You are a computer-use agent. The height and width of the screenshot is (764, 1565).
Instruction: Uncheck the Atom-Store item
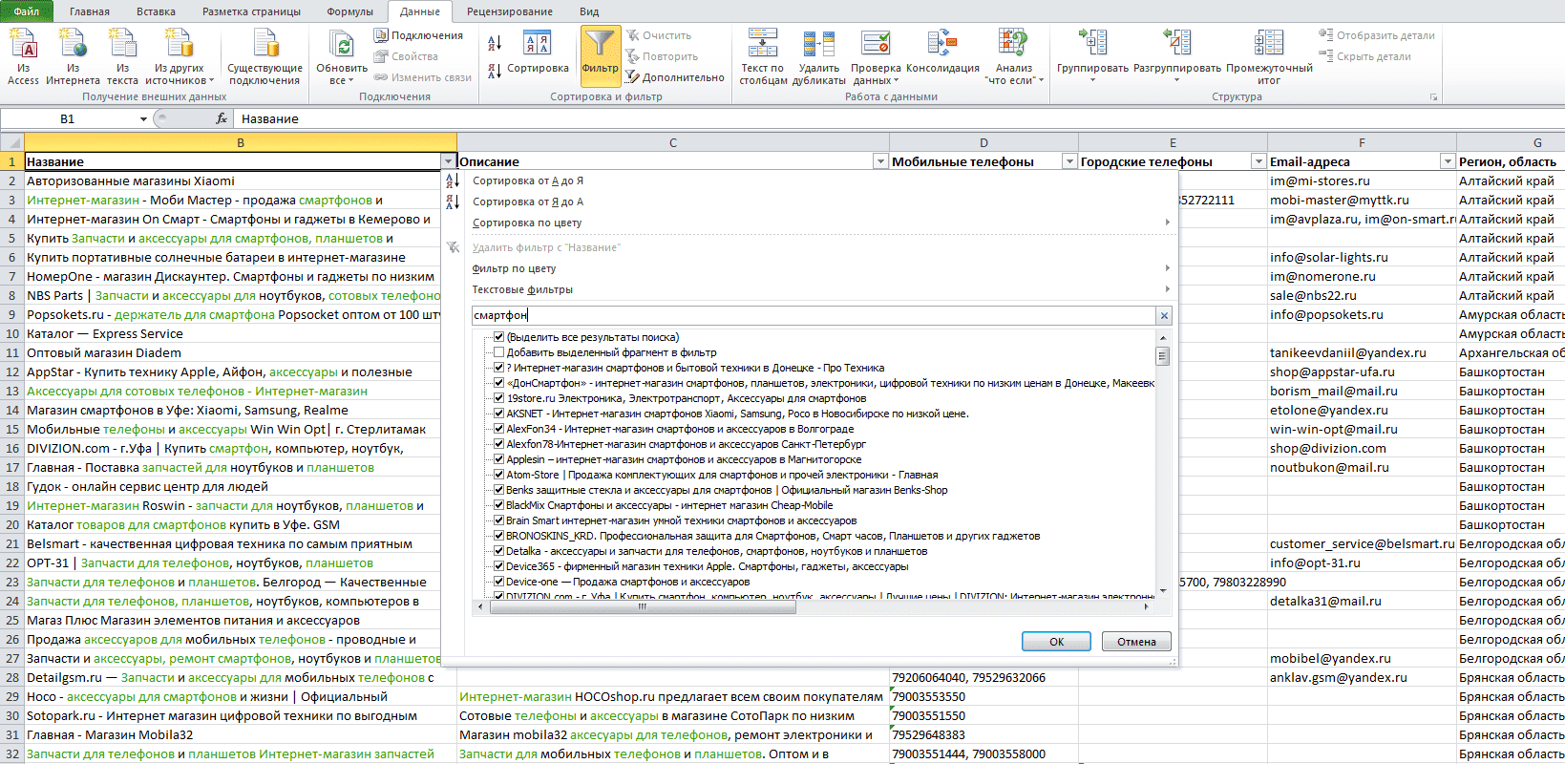498,475
